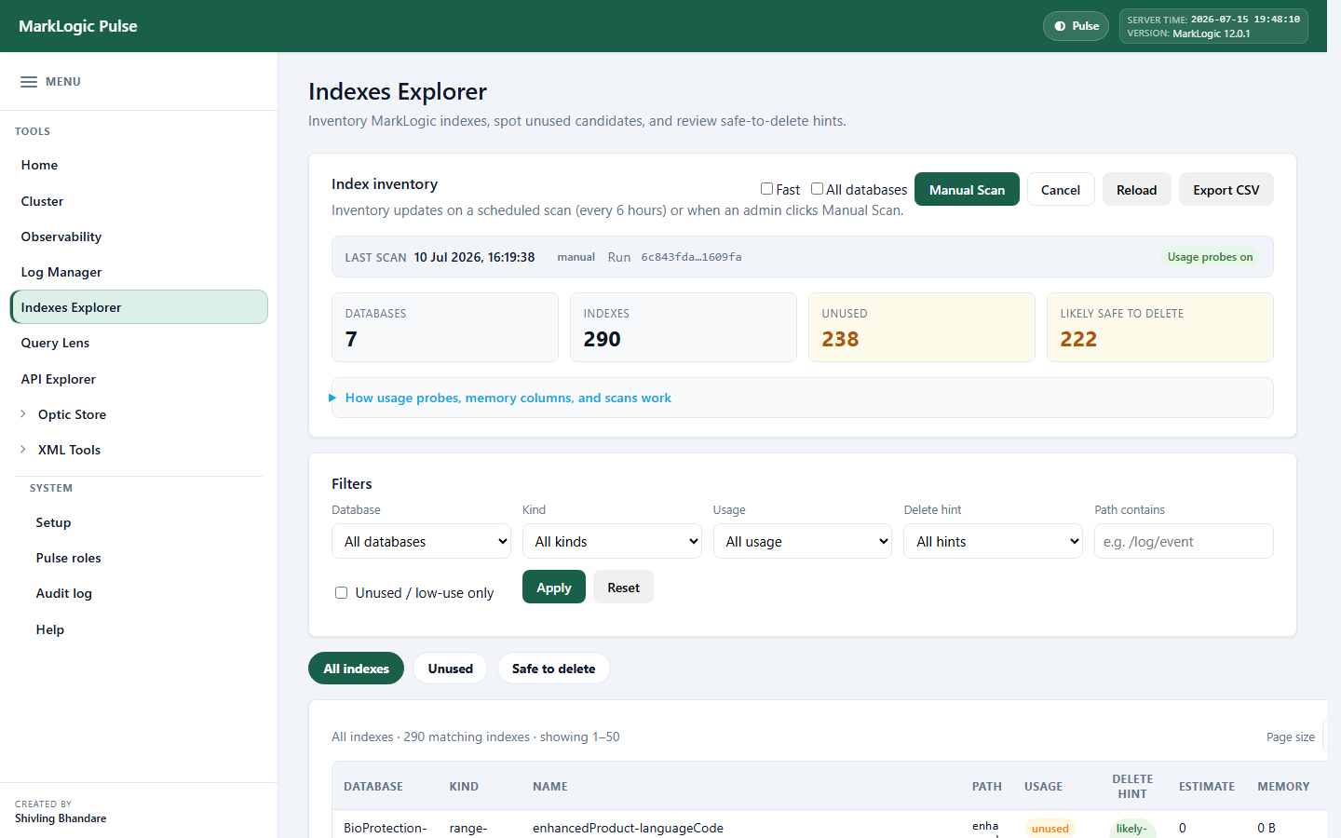1341x838 pixels.
Task: Export the inventory as CSV
Action: coord(1226,189)
